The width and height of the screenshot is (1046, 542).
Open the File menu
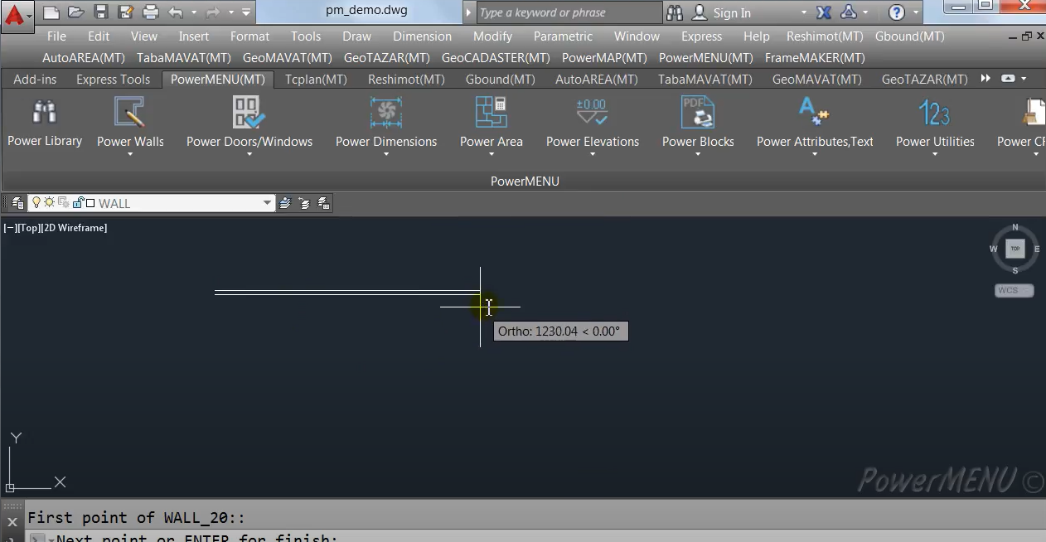(x=56, y=36)
